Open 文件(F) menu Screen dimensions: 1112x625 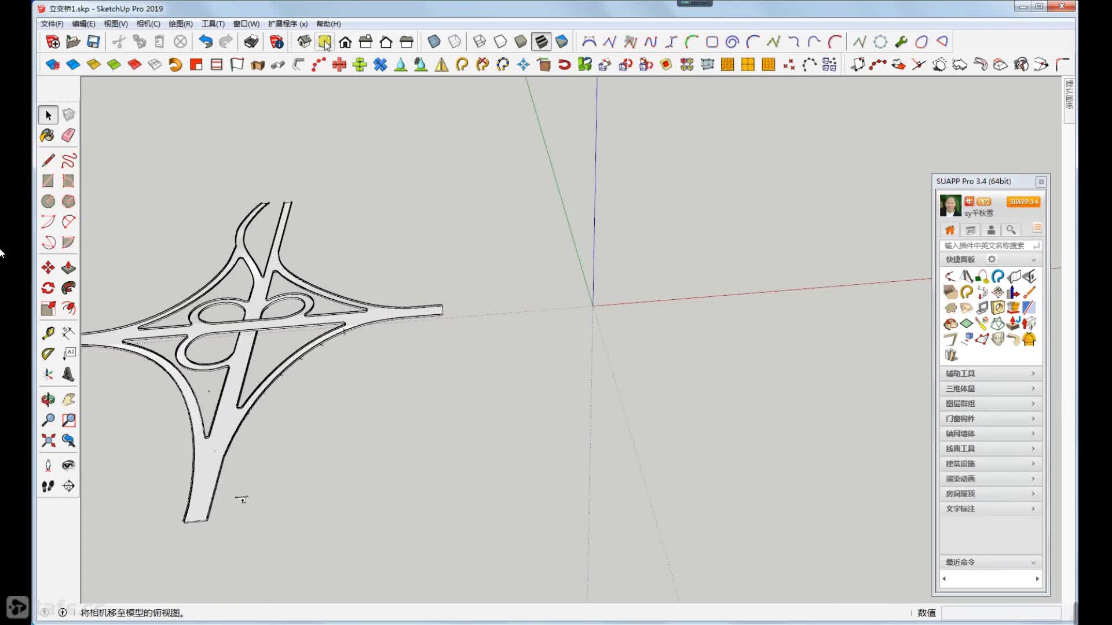click(x=52, y=24)
